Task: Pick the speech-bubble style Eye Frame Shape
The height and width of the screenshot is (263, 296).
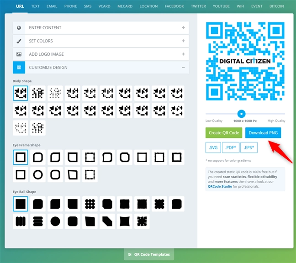Action: pos(107,157)
